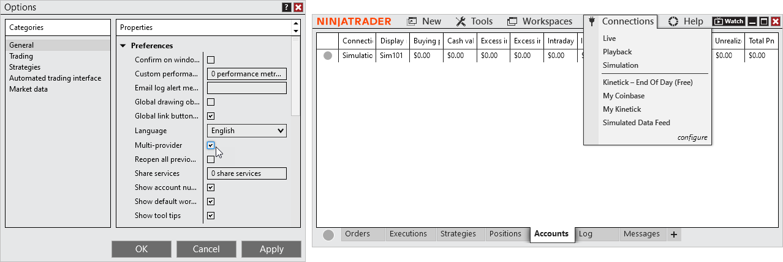Click Properties panel up arrow
Viewport: 783px width, 262px height.
296,24
